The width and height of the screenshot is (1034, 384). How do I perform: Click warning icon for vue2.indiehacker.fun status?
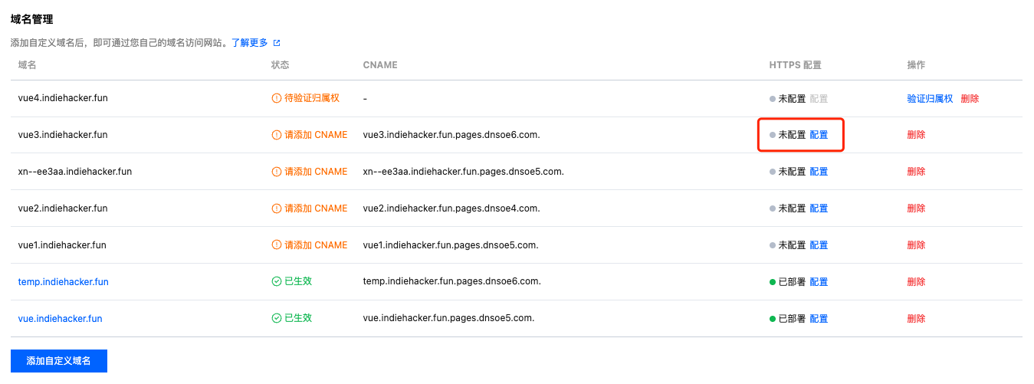[x=277, y=208]
